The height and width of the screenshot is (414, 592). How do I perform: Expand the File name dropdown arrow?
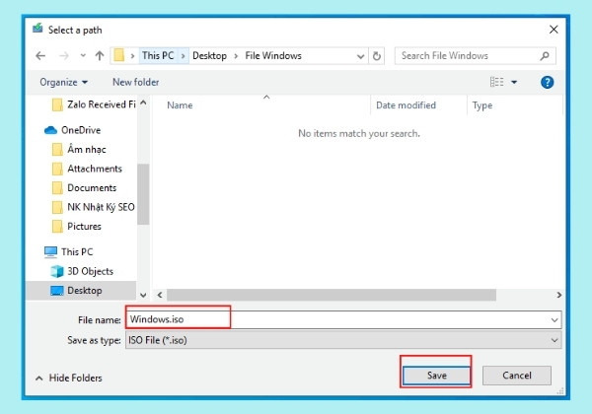click(555, 320)
